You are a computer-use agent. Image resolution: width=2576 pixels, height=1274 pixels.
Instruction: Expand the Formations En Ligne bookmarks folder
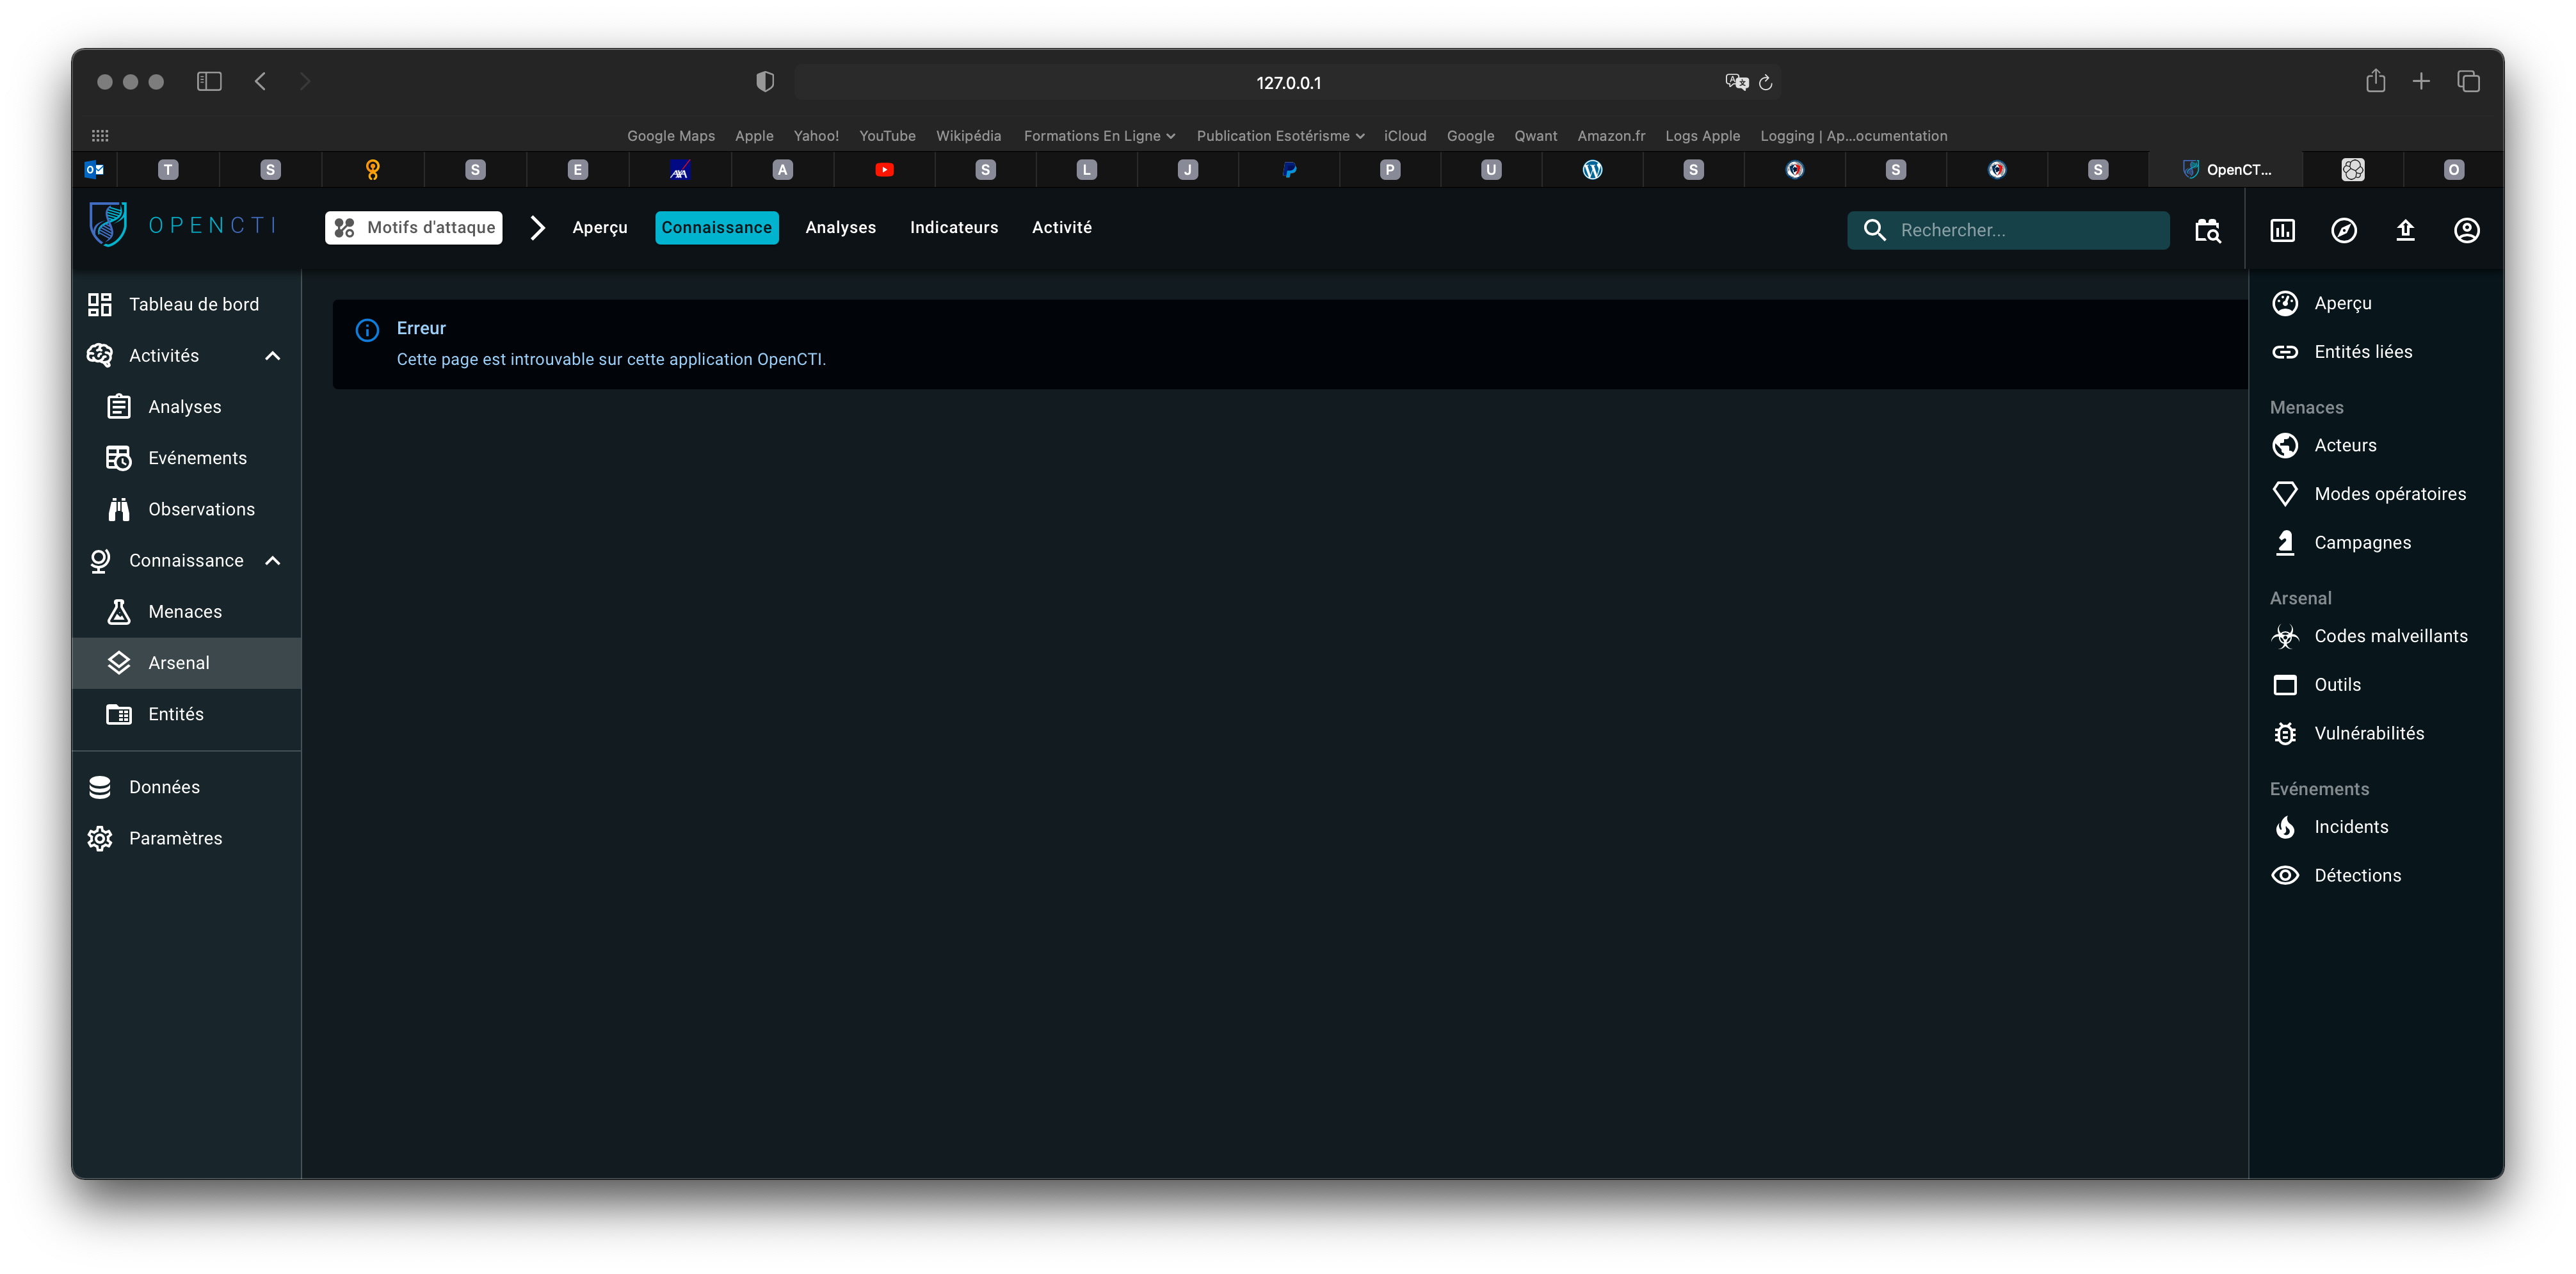click(x=1099, y=136)
